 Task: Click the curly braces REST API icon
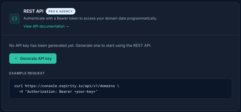tap(15, 19)
